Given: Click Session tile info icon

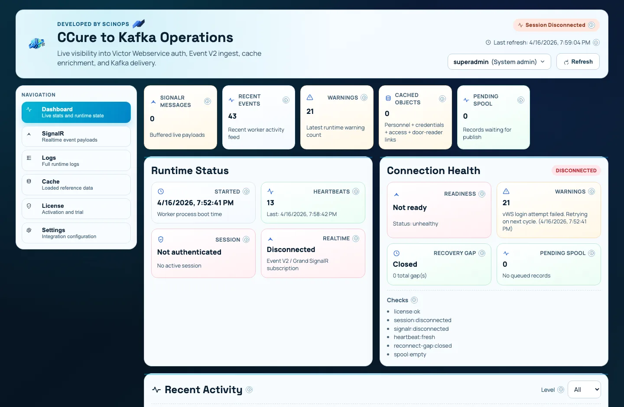Looking at the screenshot, I should coord(246,239).
